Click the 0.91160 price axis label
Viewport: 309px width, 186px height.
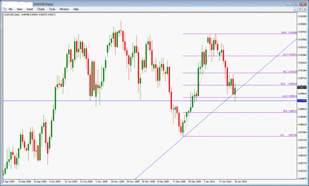[302, 70]
